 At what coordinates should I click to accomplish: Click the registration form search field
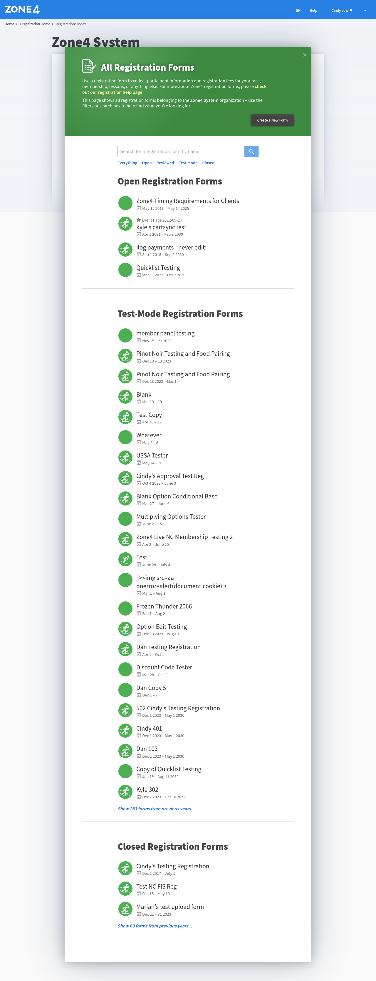181,152
